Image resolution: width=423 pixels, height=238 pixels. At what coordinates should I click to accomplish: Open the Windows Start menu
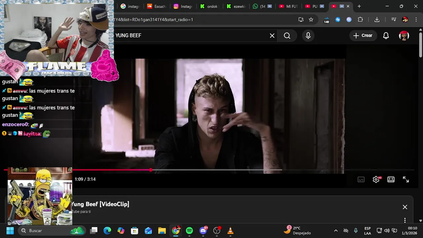[x=10, y=231]
